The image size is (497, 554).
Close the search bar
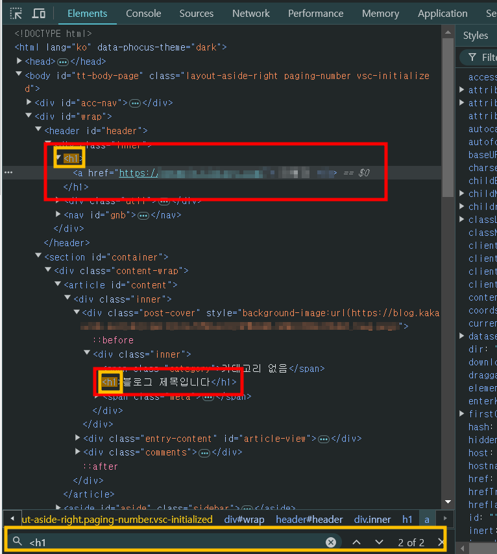coord(440,542)
